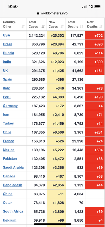The image size is (105, 227).
Task: Tap the home indicator bar at bottom
Action: (x=52, y=224)
